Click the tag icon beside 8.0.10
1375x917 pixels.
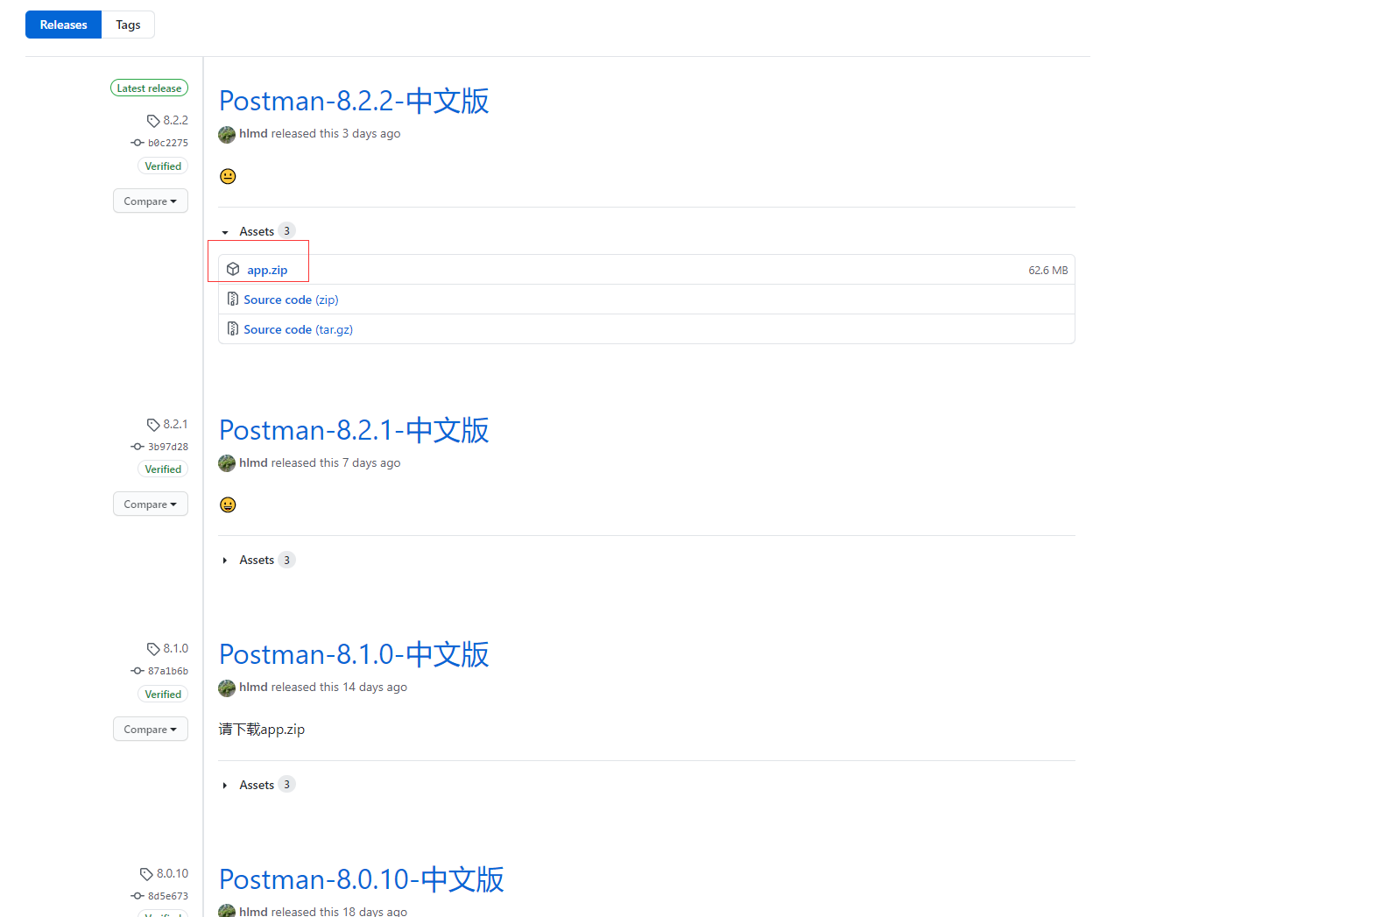coord(146,874)
